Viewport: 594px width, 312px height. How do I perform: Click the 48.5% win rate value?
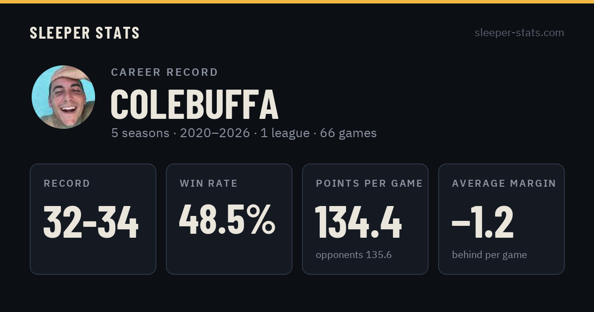[227, 219]
